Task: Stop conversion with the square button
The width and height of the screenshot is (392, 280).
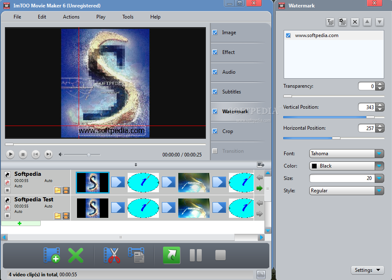Action: pyautogui.click(x=220, y=255)
